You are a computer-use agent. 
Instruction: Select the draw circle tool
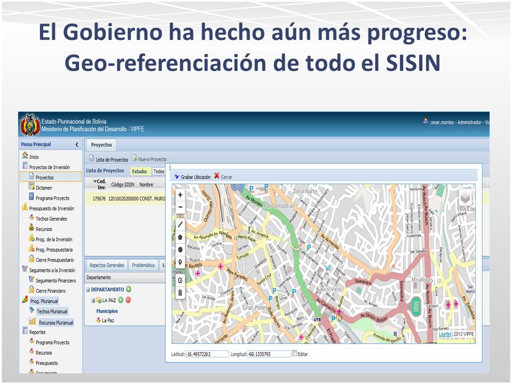pyautogui.click(x=180, y=250)
